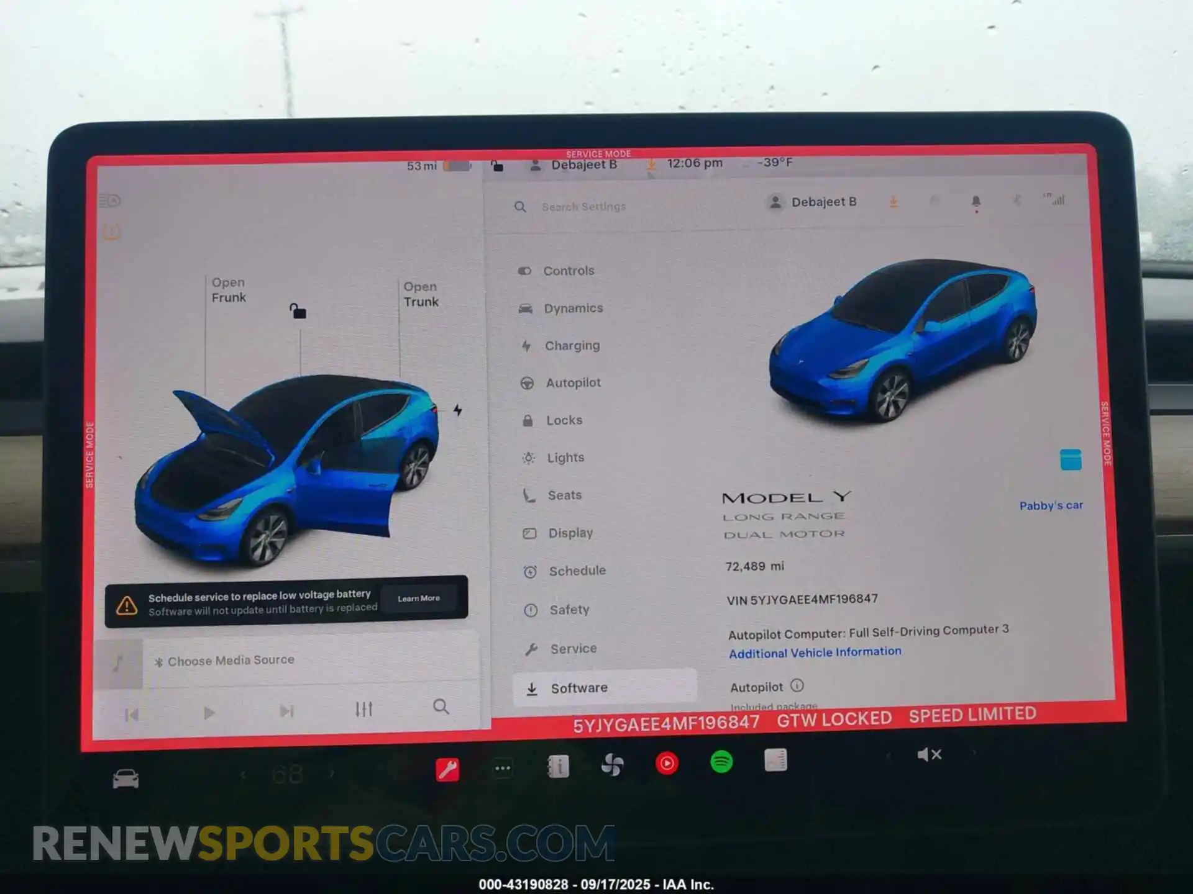
Task: Open the Additional Vehicle Information link
Action: [815, 652]
